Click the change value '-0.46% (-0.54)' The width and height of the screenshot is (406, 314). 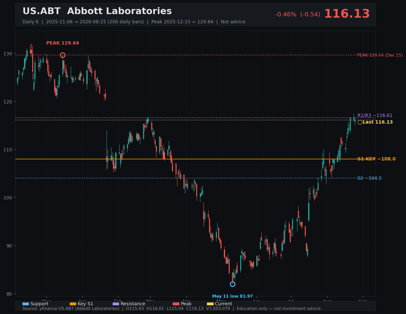[298, 15]
